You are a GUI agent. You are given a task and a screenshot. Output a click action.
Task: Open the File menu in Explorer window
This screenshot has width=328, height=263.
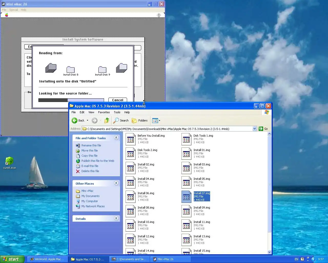pos(74,112)
